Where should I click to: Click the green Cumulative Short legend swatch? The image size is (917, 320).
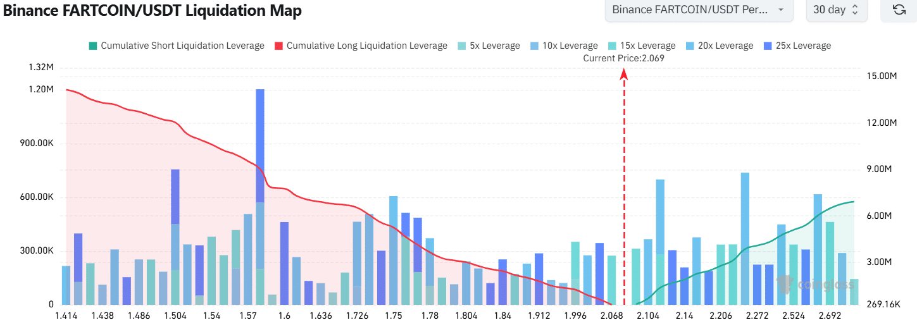point(93,46)
